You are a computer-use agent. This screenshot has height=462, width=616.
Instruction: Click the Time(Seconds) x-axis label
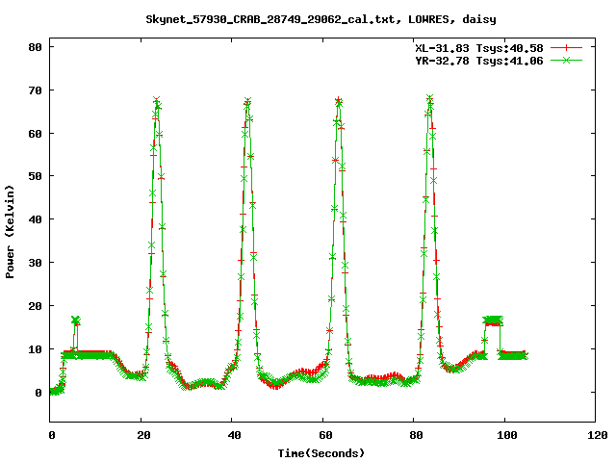321,453
